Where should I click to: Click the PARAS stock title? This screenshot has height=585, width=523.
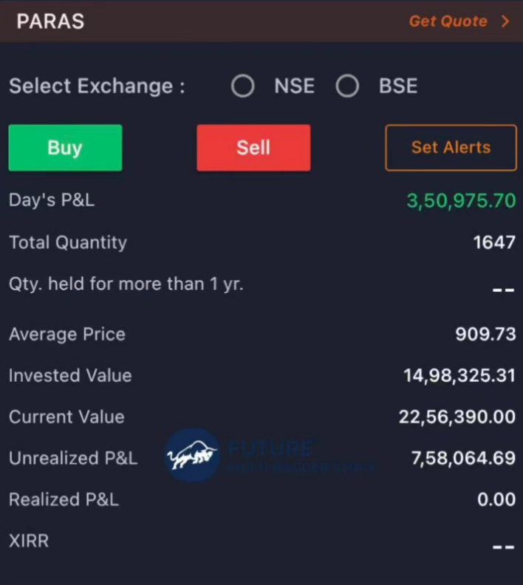click(x=50, y=21)
